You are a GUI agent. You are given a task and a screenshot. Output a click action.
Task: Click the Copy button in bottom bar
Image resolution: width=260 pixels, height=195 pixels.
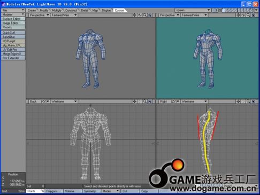(x=149, y=191)
